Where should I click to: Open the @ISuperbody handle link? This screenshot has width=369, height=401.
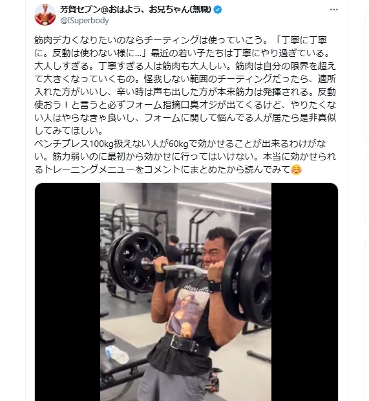point(85,21)
